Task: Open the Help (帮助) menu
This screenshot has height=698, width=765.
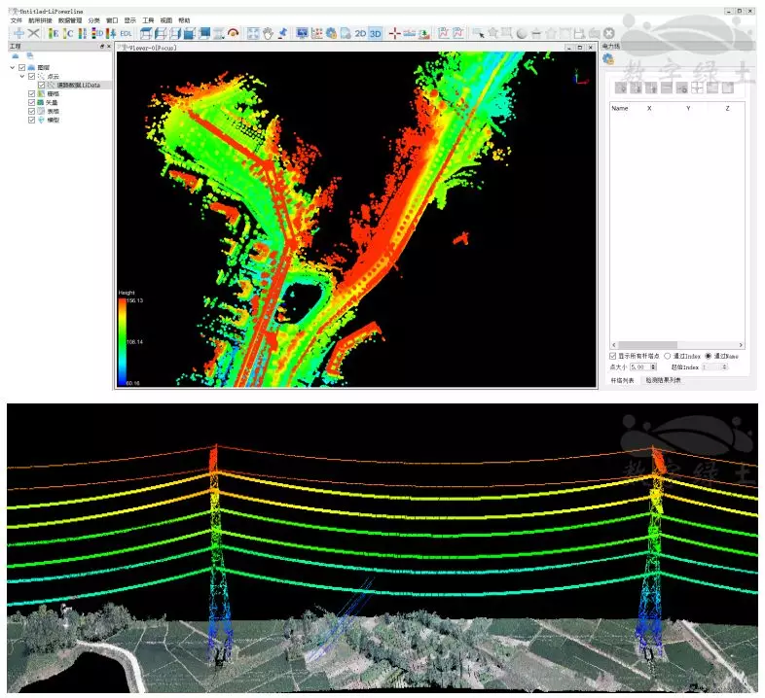Action: 184,20
